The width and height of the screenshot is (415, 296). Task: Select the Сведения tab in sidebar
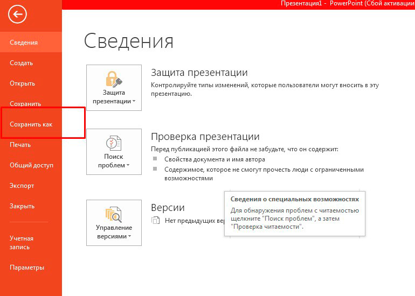click(24, 43)
